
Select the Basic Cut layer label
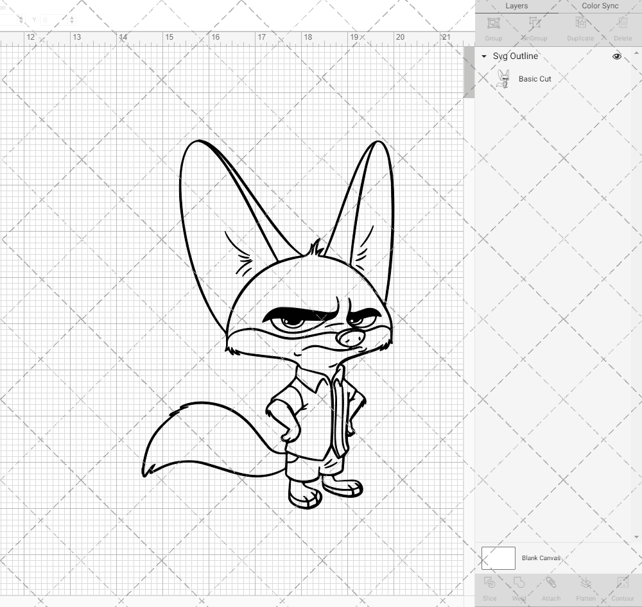tap(535, 79)
